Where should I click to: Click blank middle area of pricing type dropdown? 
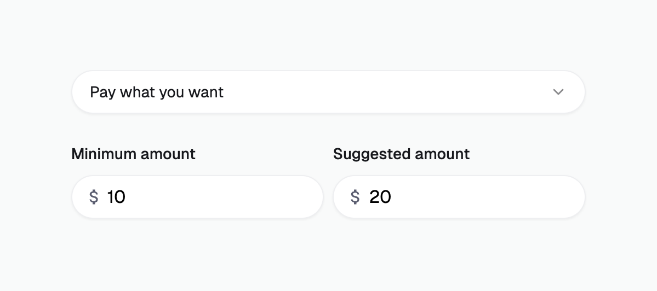click(384, 92)
